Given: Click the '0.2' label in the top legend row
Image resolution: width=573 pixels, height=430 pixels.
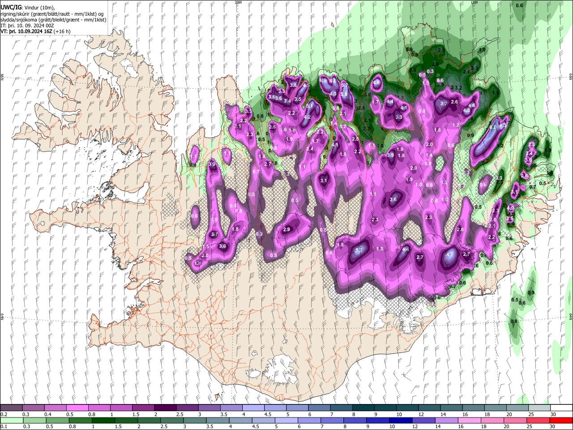Looking at the screenshot, I should (4, 414).
